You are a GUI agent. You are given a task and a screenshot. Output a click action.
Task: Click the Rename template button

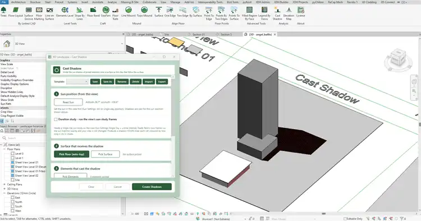pos(122,81)
